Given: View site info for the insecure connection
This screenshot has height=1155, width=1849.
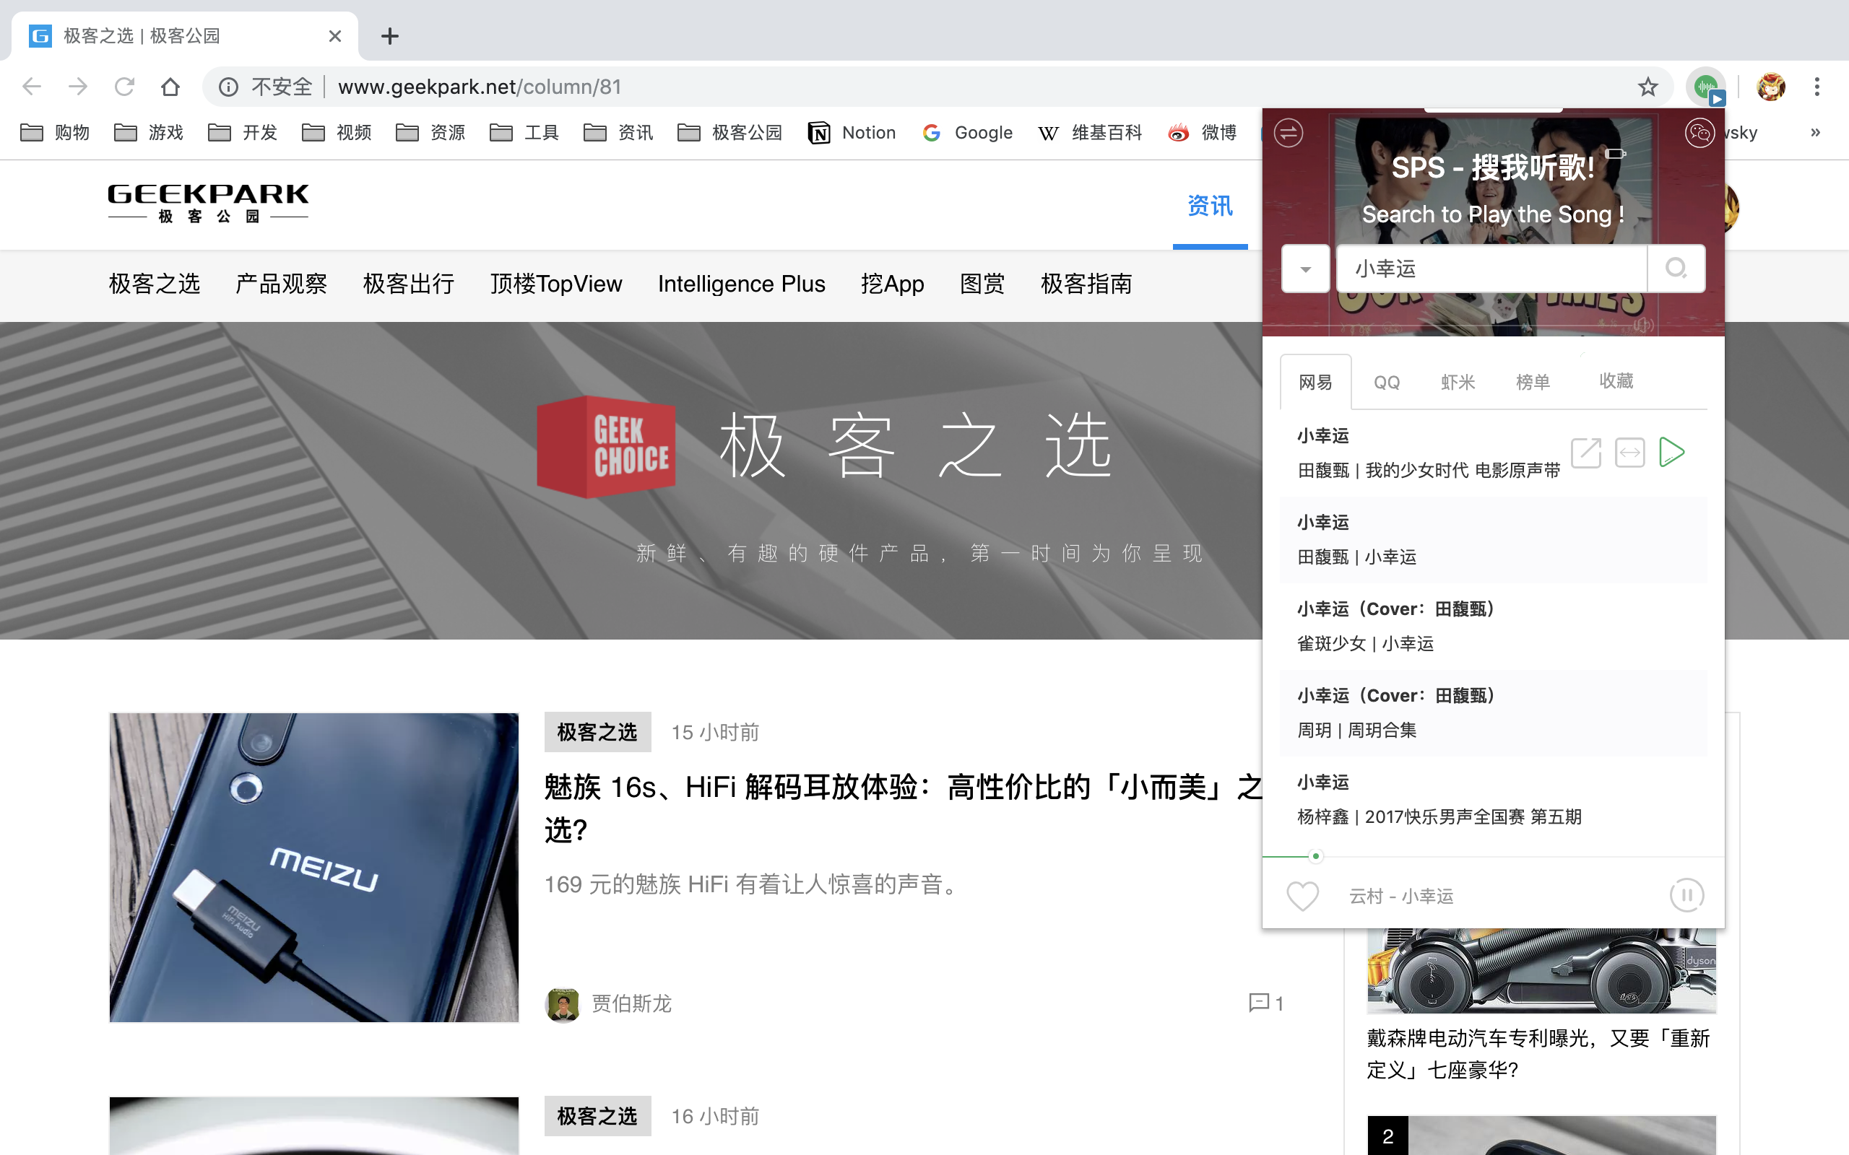Looking at the screenshot, I should (228, 87).
